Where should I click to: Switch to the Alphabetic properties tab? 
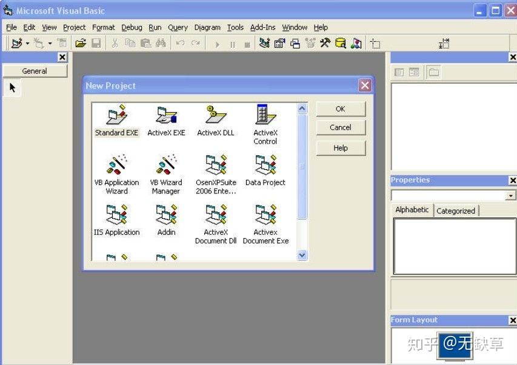click(412, 210)
